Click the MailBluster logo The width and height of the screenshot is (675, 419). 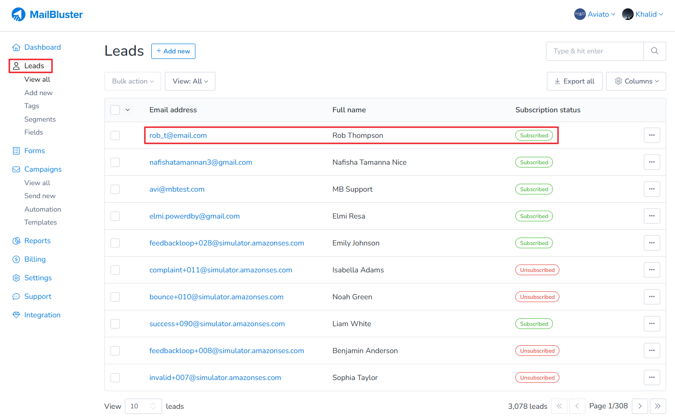(47, 14)
